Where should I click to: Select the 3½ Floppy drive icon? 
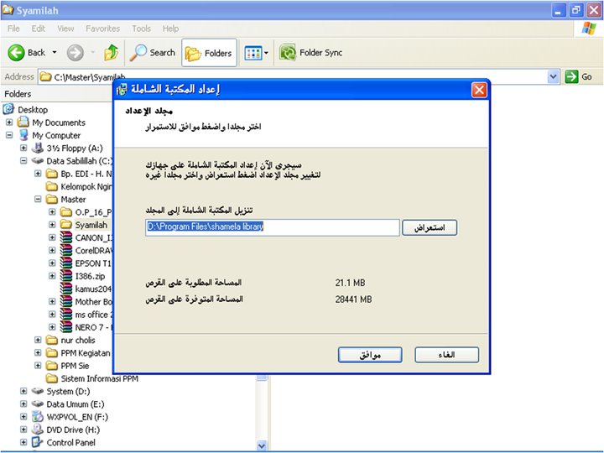pos(38,148)
